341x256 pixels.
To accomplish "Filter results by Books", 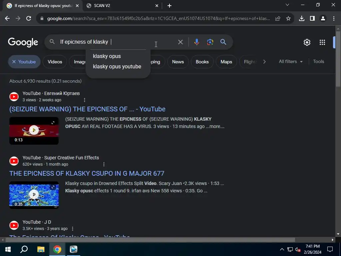I will [x=202, y=62].
